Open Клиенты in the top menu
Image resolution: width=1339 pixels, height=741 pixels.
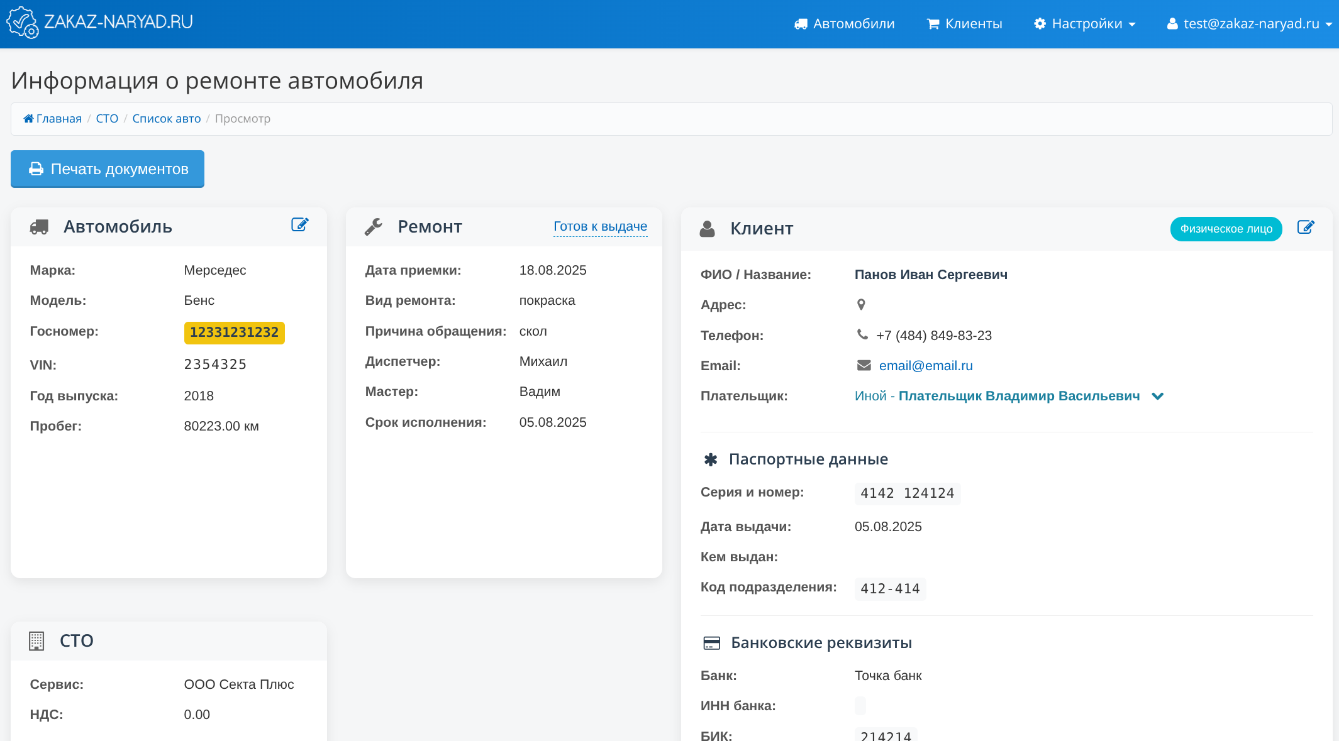tap(964, 24)
